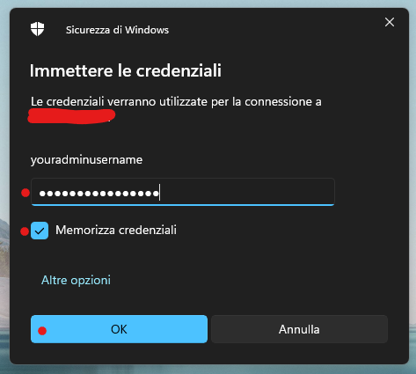Screen dimensions: 416x374
Task: Click the Sicurezza di Windows title text
Action: (x=117, y=30)
